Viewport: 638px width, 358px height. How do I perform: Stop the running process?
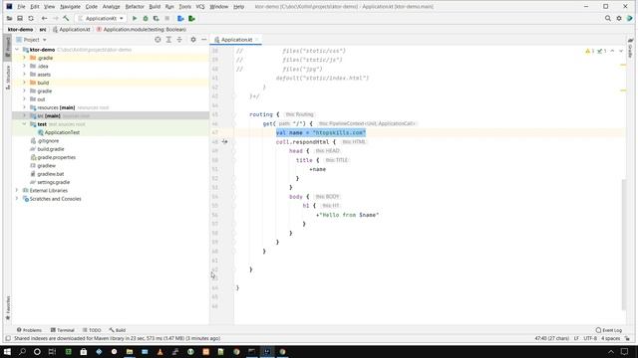click(x=167, y=18)
